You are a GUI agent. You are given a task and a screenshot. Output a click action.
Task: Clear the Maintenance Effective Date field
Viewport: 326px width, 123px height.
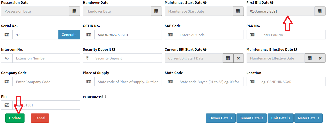click(x=320, y=58)
